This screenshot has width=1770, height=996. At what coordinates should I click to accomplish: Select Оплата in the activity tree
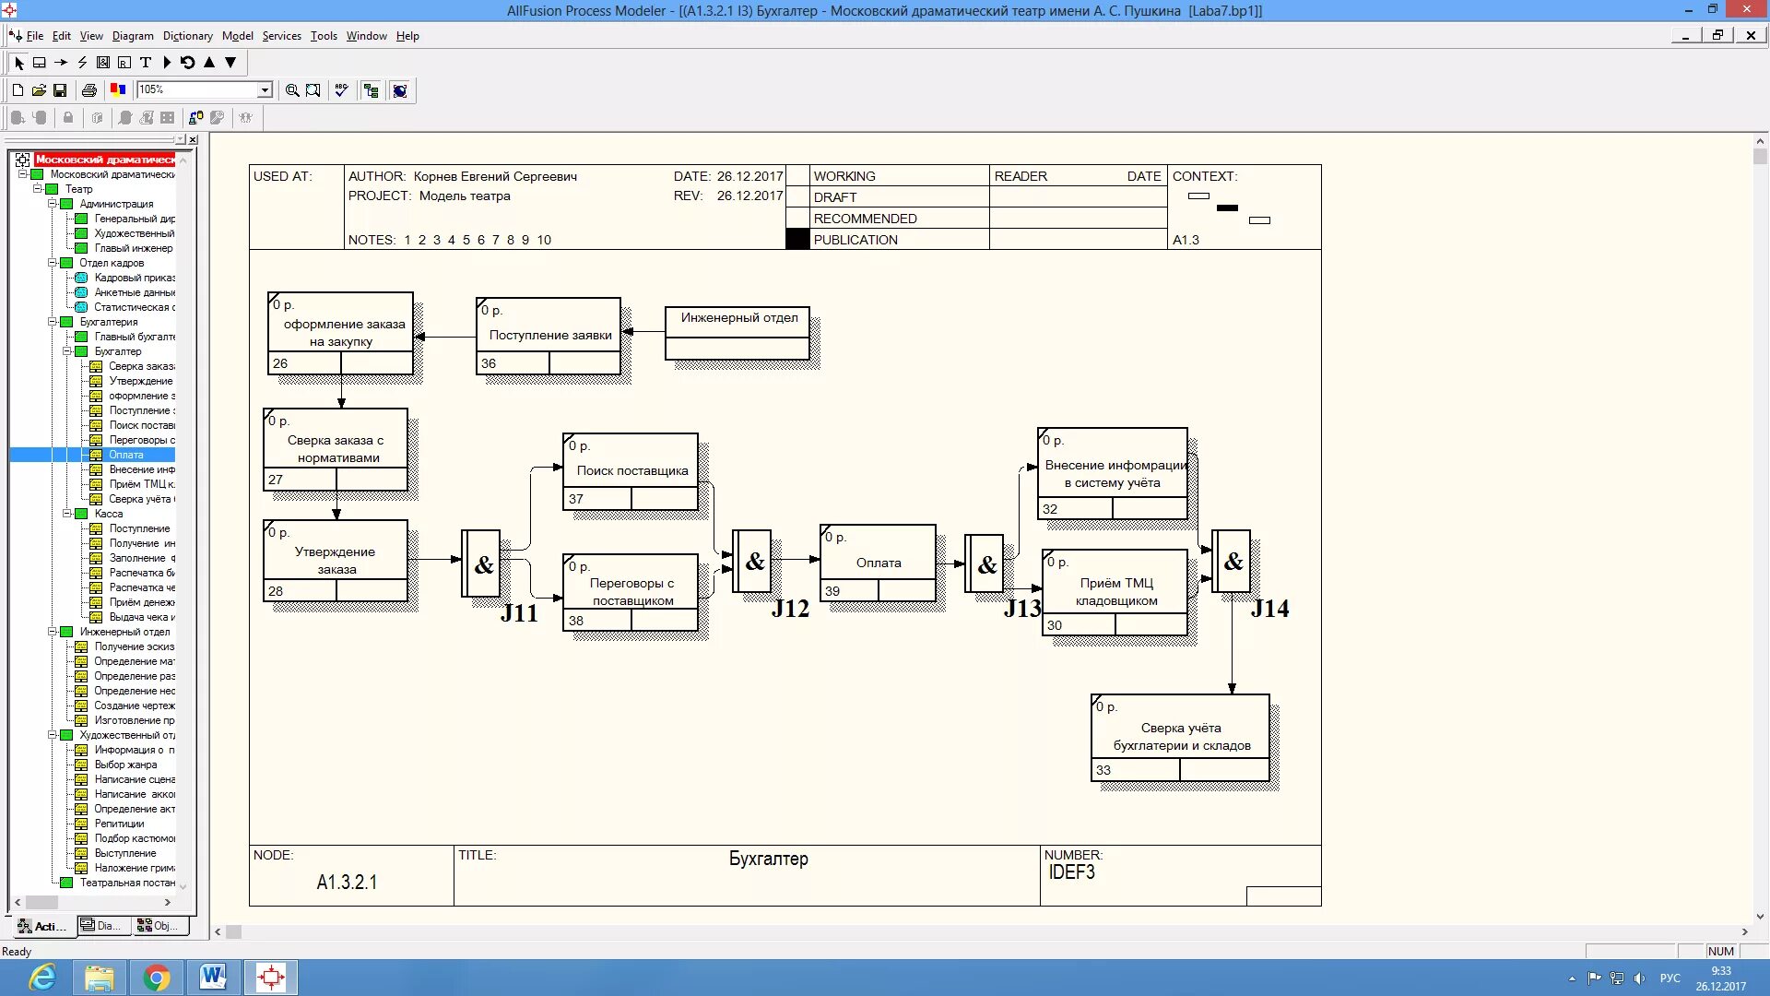(126, 455)
